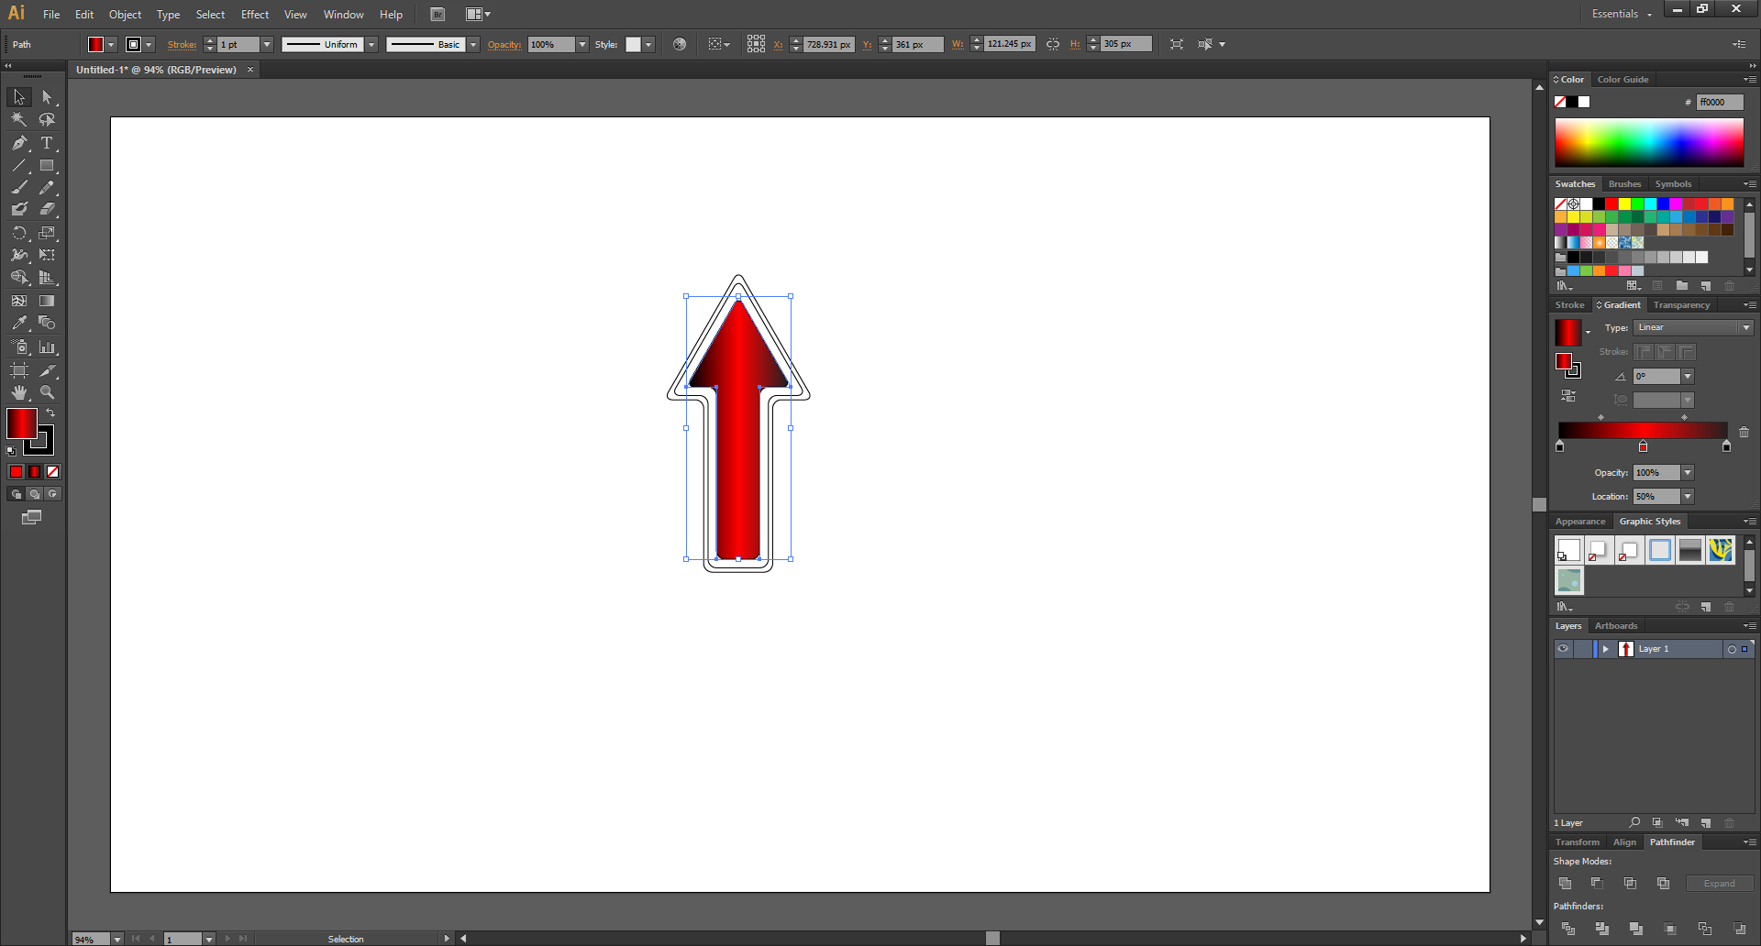Toggle visibility of Layer 1
The image size is (1761, 946).
(1563, 649)
